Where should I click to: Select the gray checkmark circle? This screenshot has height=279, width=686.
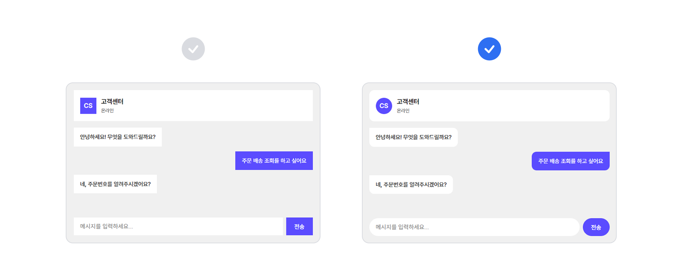[193, 49]
